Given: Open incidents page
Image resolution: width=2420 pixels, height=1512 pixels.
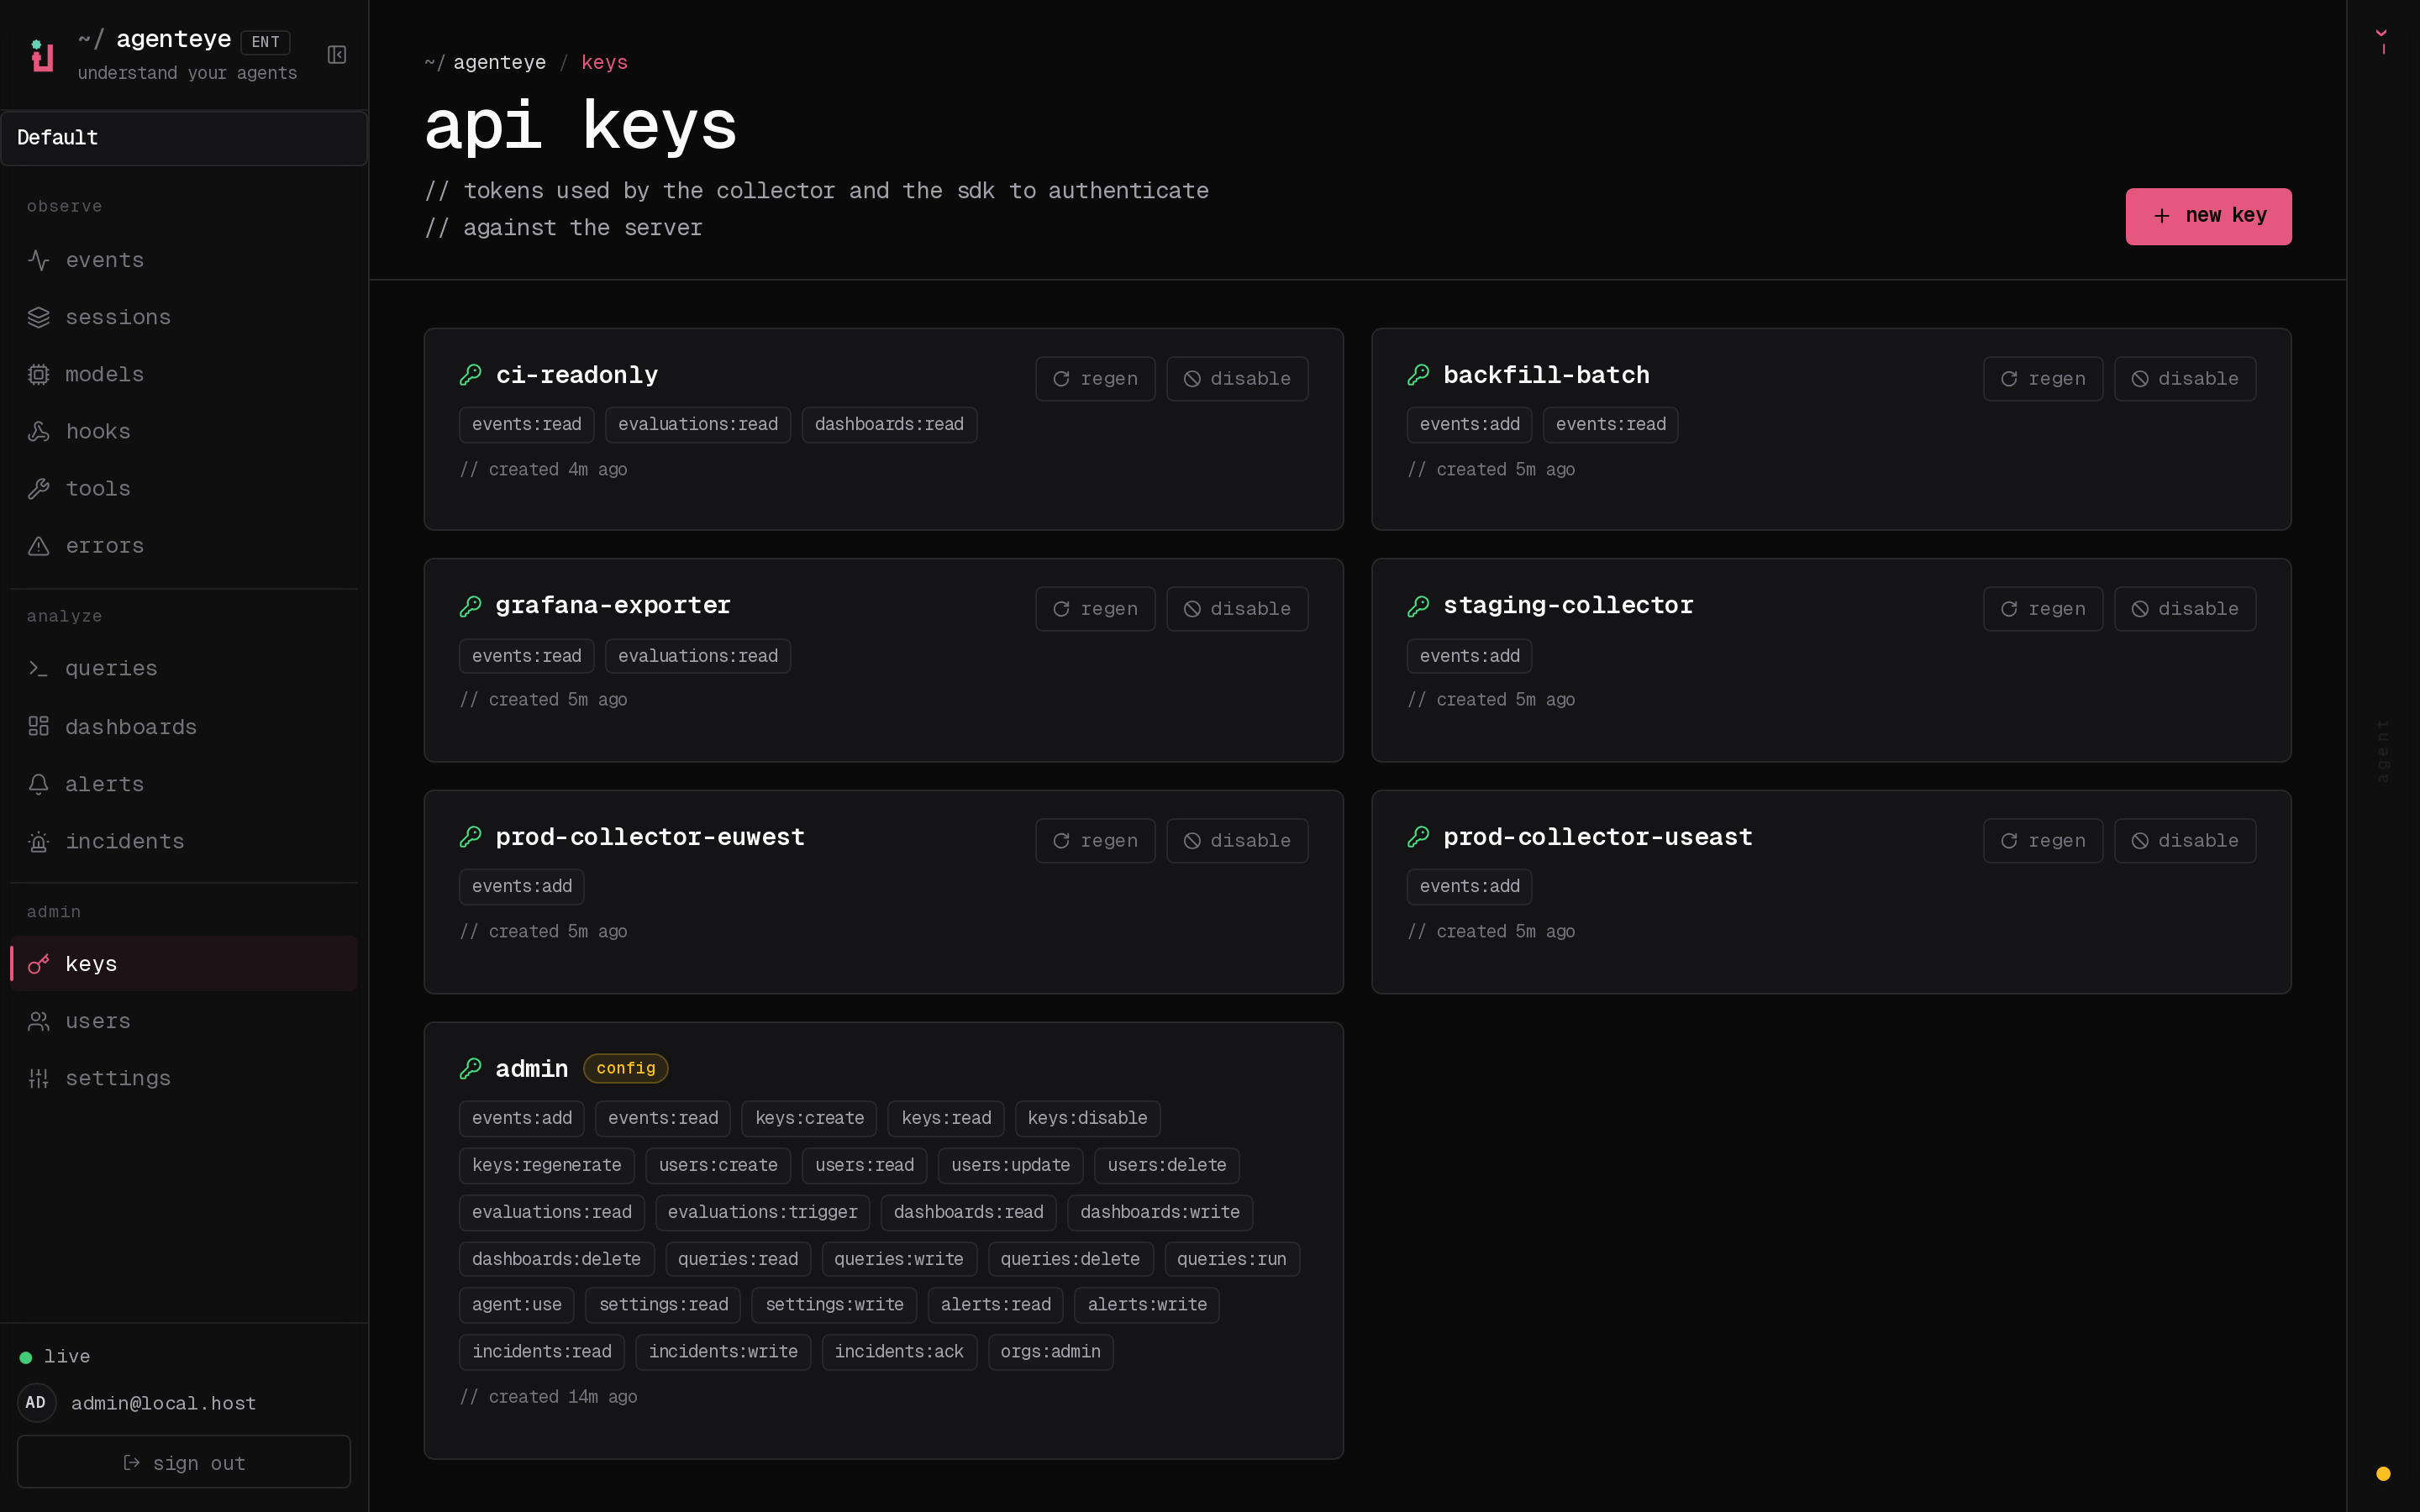Looking at the screenshot, I should [184, 841].
